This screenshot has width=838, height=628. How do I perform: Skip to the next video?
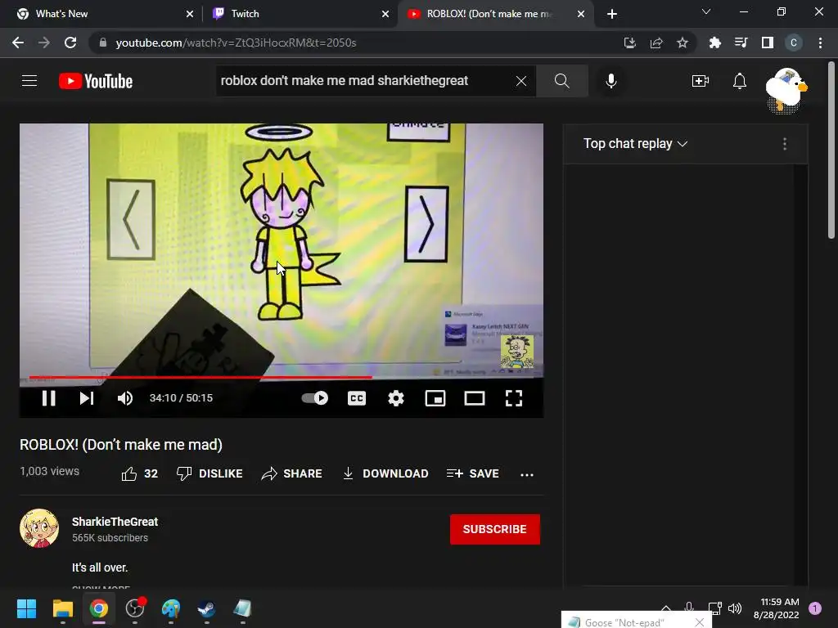pos(87,398)
